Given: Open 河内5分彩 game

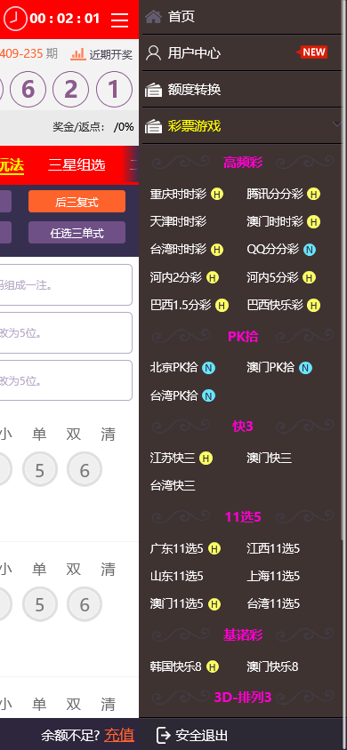Looking at the screenshot, I should point(272,277).
